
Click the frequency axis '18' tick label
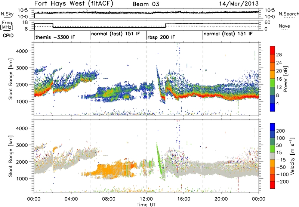(x=25, y=22)
